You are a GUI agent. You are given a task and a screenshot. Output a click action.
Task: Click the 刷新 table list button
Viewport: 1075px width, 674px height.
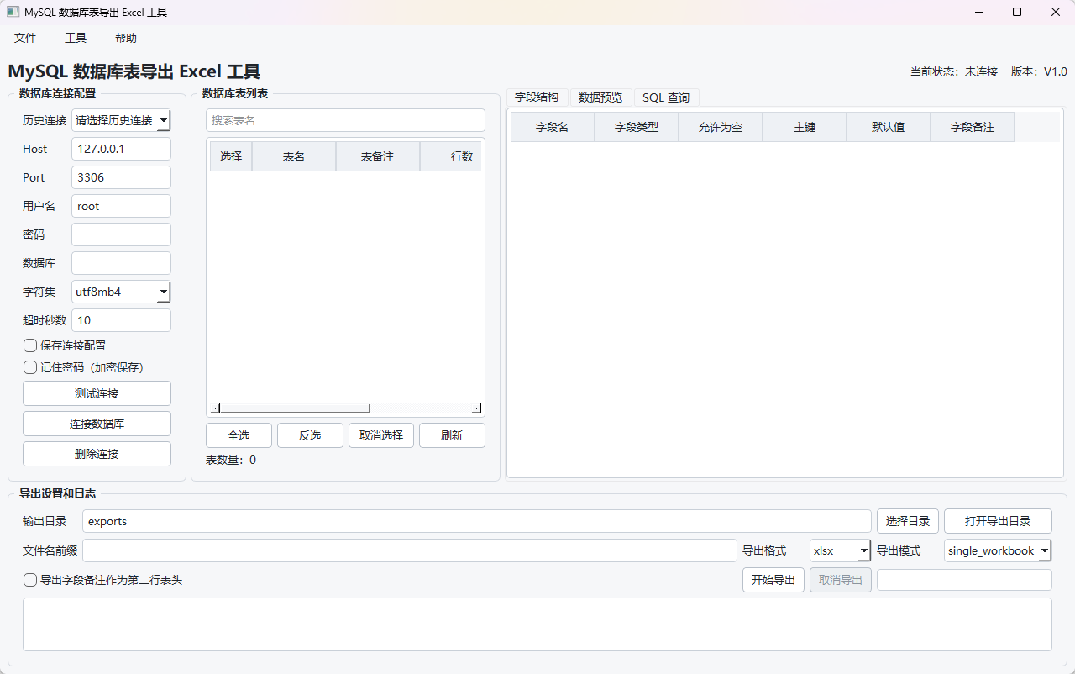[x=452, y=435]
